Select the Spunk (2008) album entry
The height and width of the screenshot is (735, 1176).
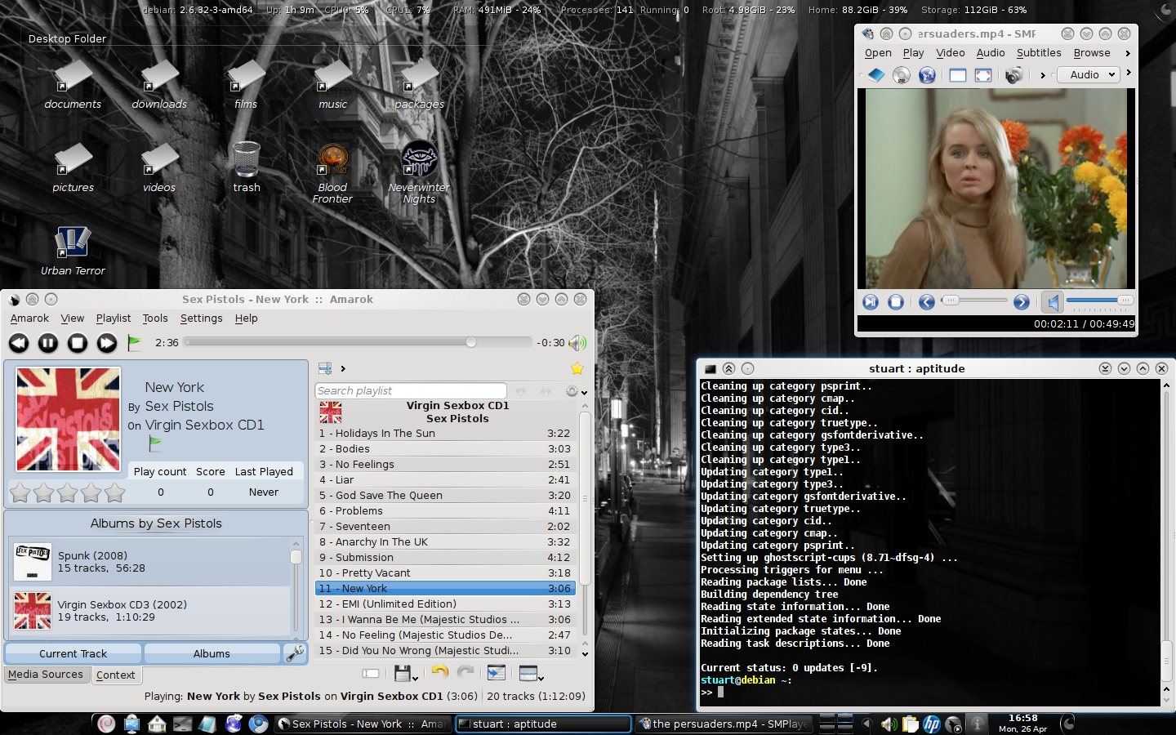150,562
